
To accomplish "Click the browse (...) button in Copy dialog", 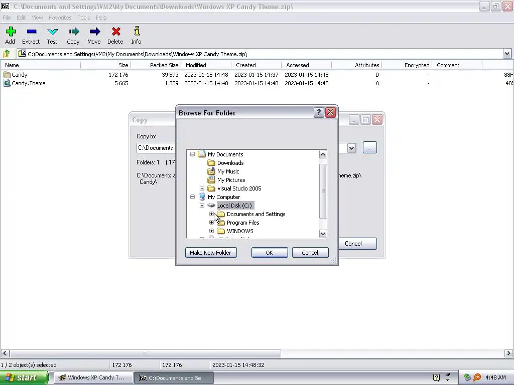I will pos(370,148).
